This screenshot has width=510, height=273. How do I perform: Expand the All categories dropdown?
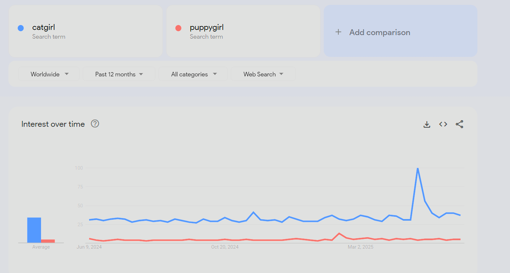click(x=193, y=74)
